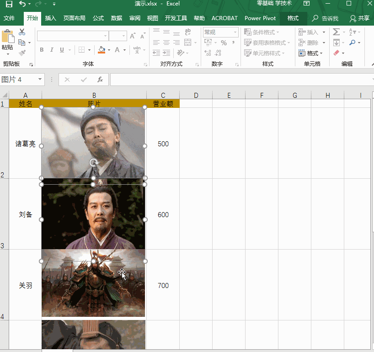Toggle top vertical alignment
The height and width of the screenshot is (352, 374).
click(x=156, y=31)
